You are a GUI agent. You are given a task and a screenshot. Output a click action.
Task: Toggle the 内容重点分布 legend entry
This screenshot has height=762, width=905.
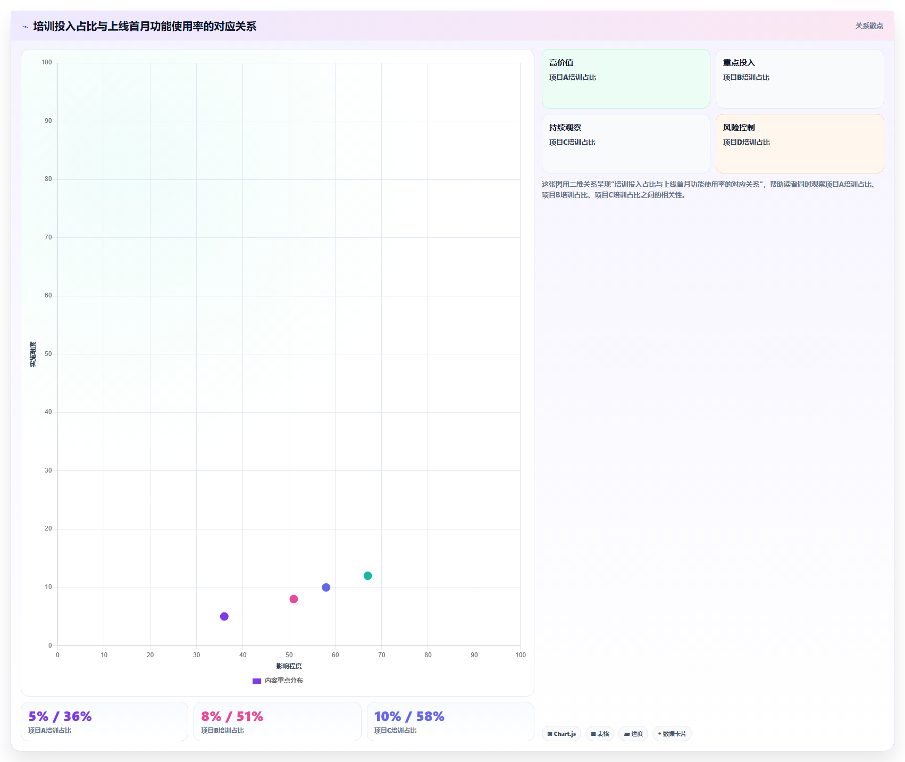click(x=278, y=681)
